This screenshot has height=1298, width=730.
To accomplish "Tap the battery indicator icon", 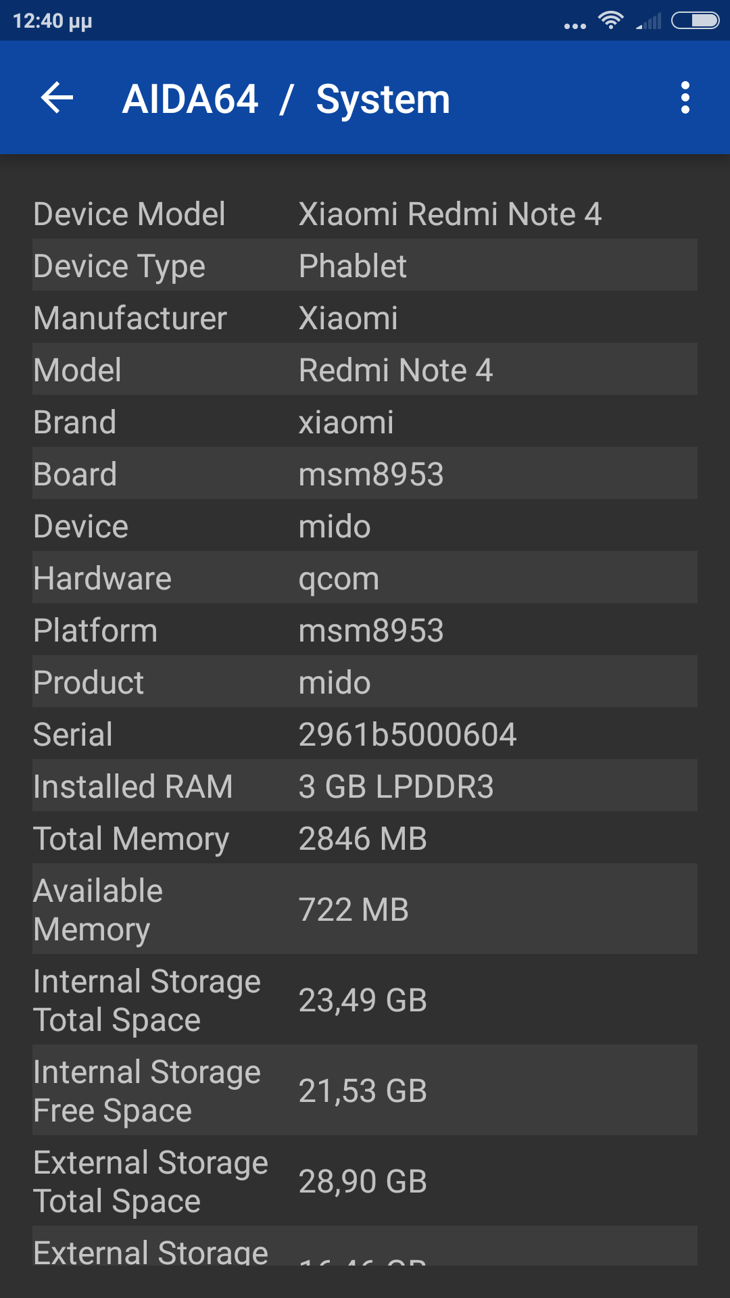I will coord(695,21).
